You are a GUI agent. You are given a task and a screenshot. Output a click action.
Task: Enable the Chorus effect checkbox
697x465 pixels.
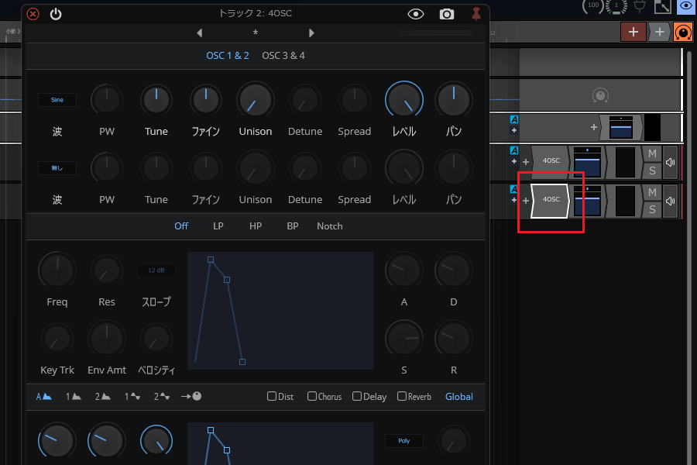(312, 397)
